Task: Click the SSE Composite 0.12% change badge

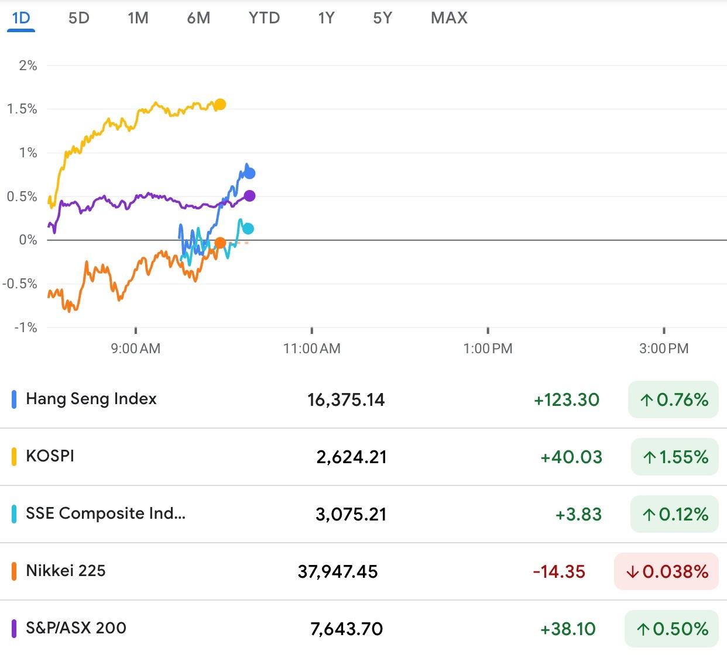Action: click(x=674, y=514)
